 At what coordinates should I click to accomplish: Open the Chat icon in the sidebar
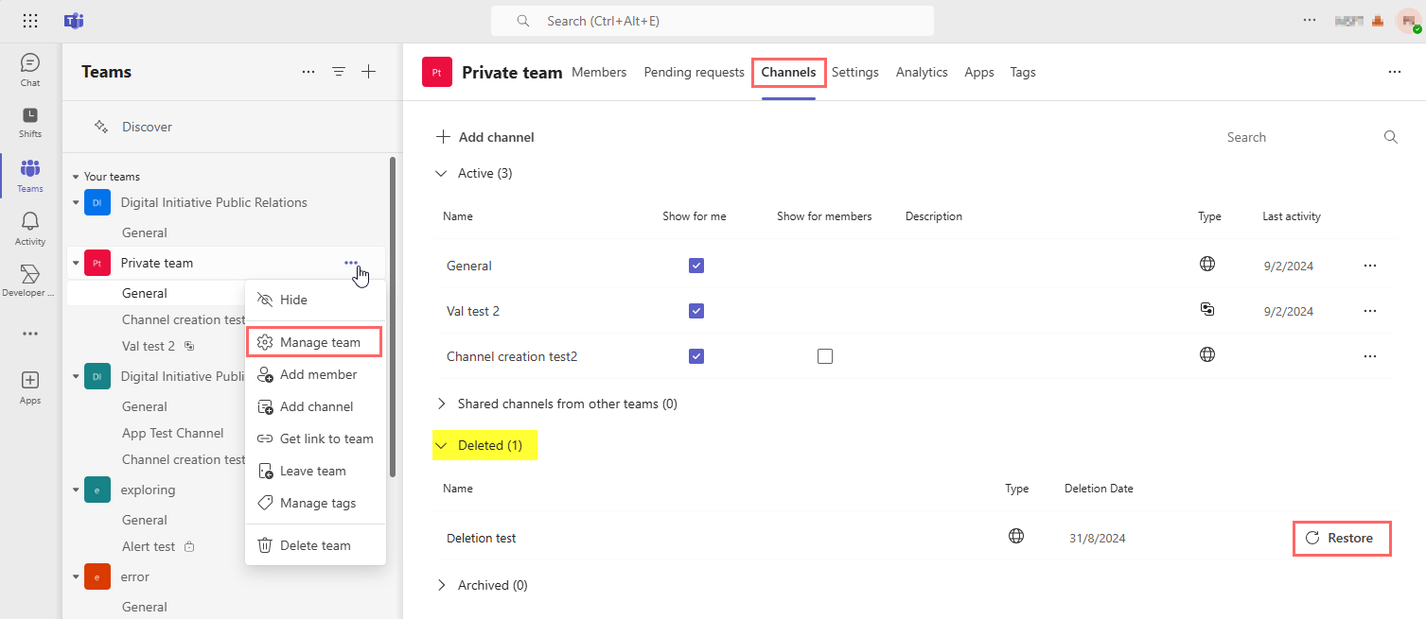tap(30, 63)
